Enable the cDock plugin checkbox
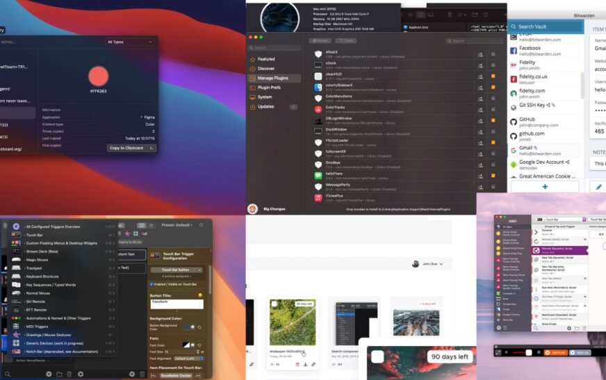The image size is (606, 380). click(493, 65)
